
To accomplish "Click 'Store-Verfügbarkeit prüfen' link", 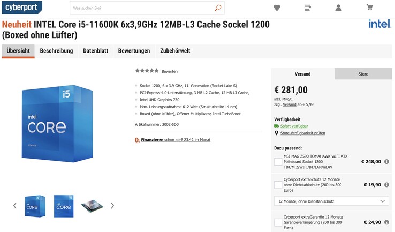I will [302, 133].
